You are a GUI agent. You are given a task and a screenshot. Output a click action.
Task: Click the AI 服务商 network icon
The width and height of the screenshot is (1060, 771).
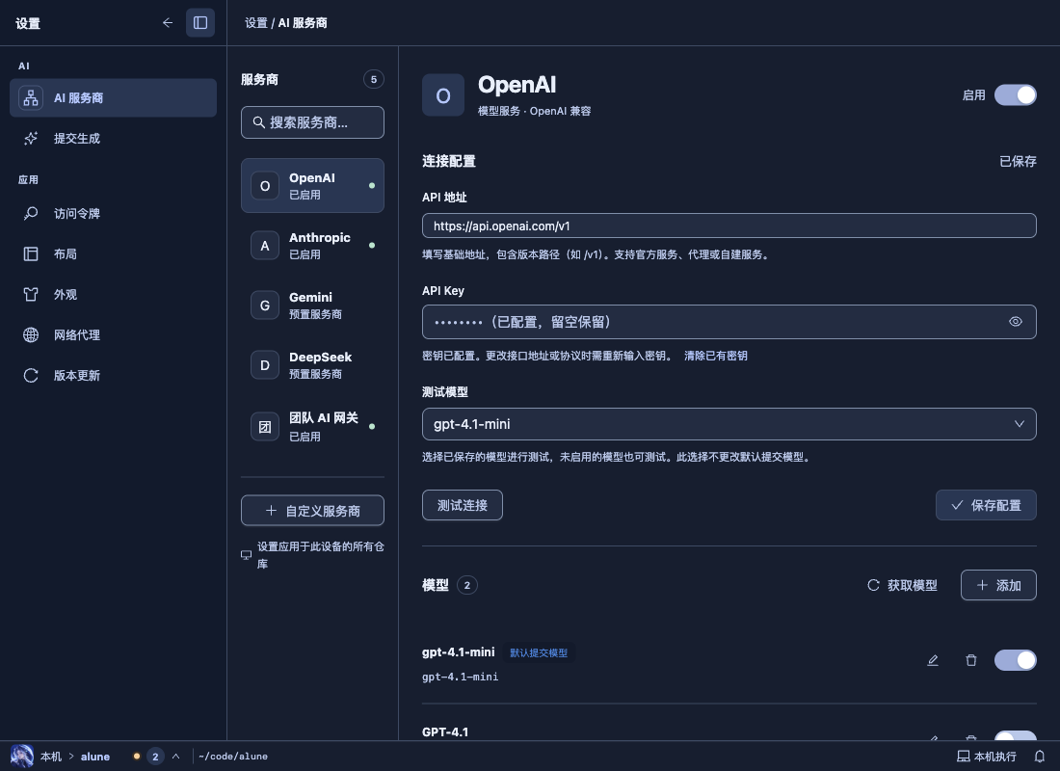pos(31,98)
